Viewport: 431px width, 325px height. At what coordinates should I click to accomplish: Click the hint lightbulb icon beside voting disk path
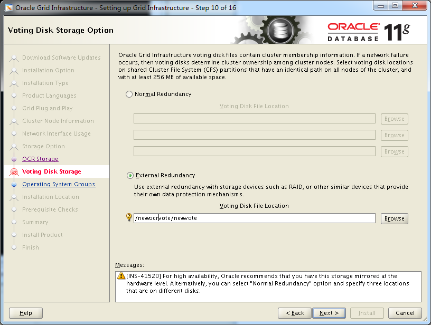point(129,217)
